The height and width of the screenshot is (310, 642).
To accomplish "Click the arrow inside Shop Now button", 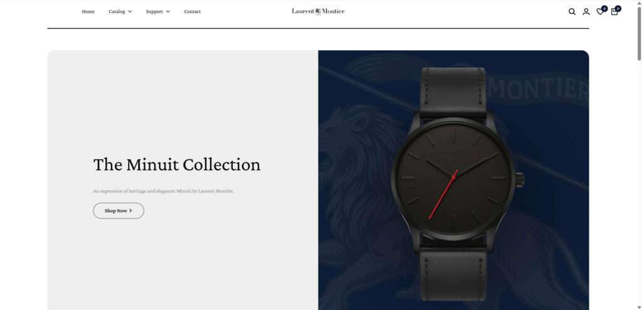I will 130,210.
